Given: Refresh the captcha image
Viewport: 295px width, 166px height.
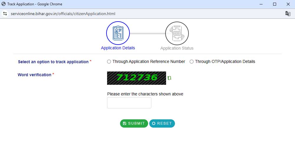Looking at the screenshot, I should tap(169, 78).
